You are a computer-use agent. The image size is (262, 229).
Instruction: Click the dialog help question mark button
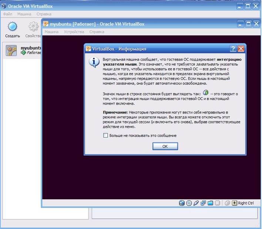233,49
